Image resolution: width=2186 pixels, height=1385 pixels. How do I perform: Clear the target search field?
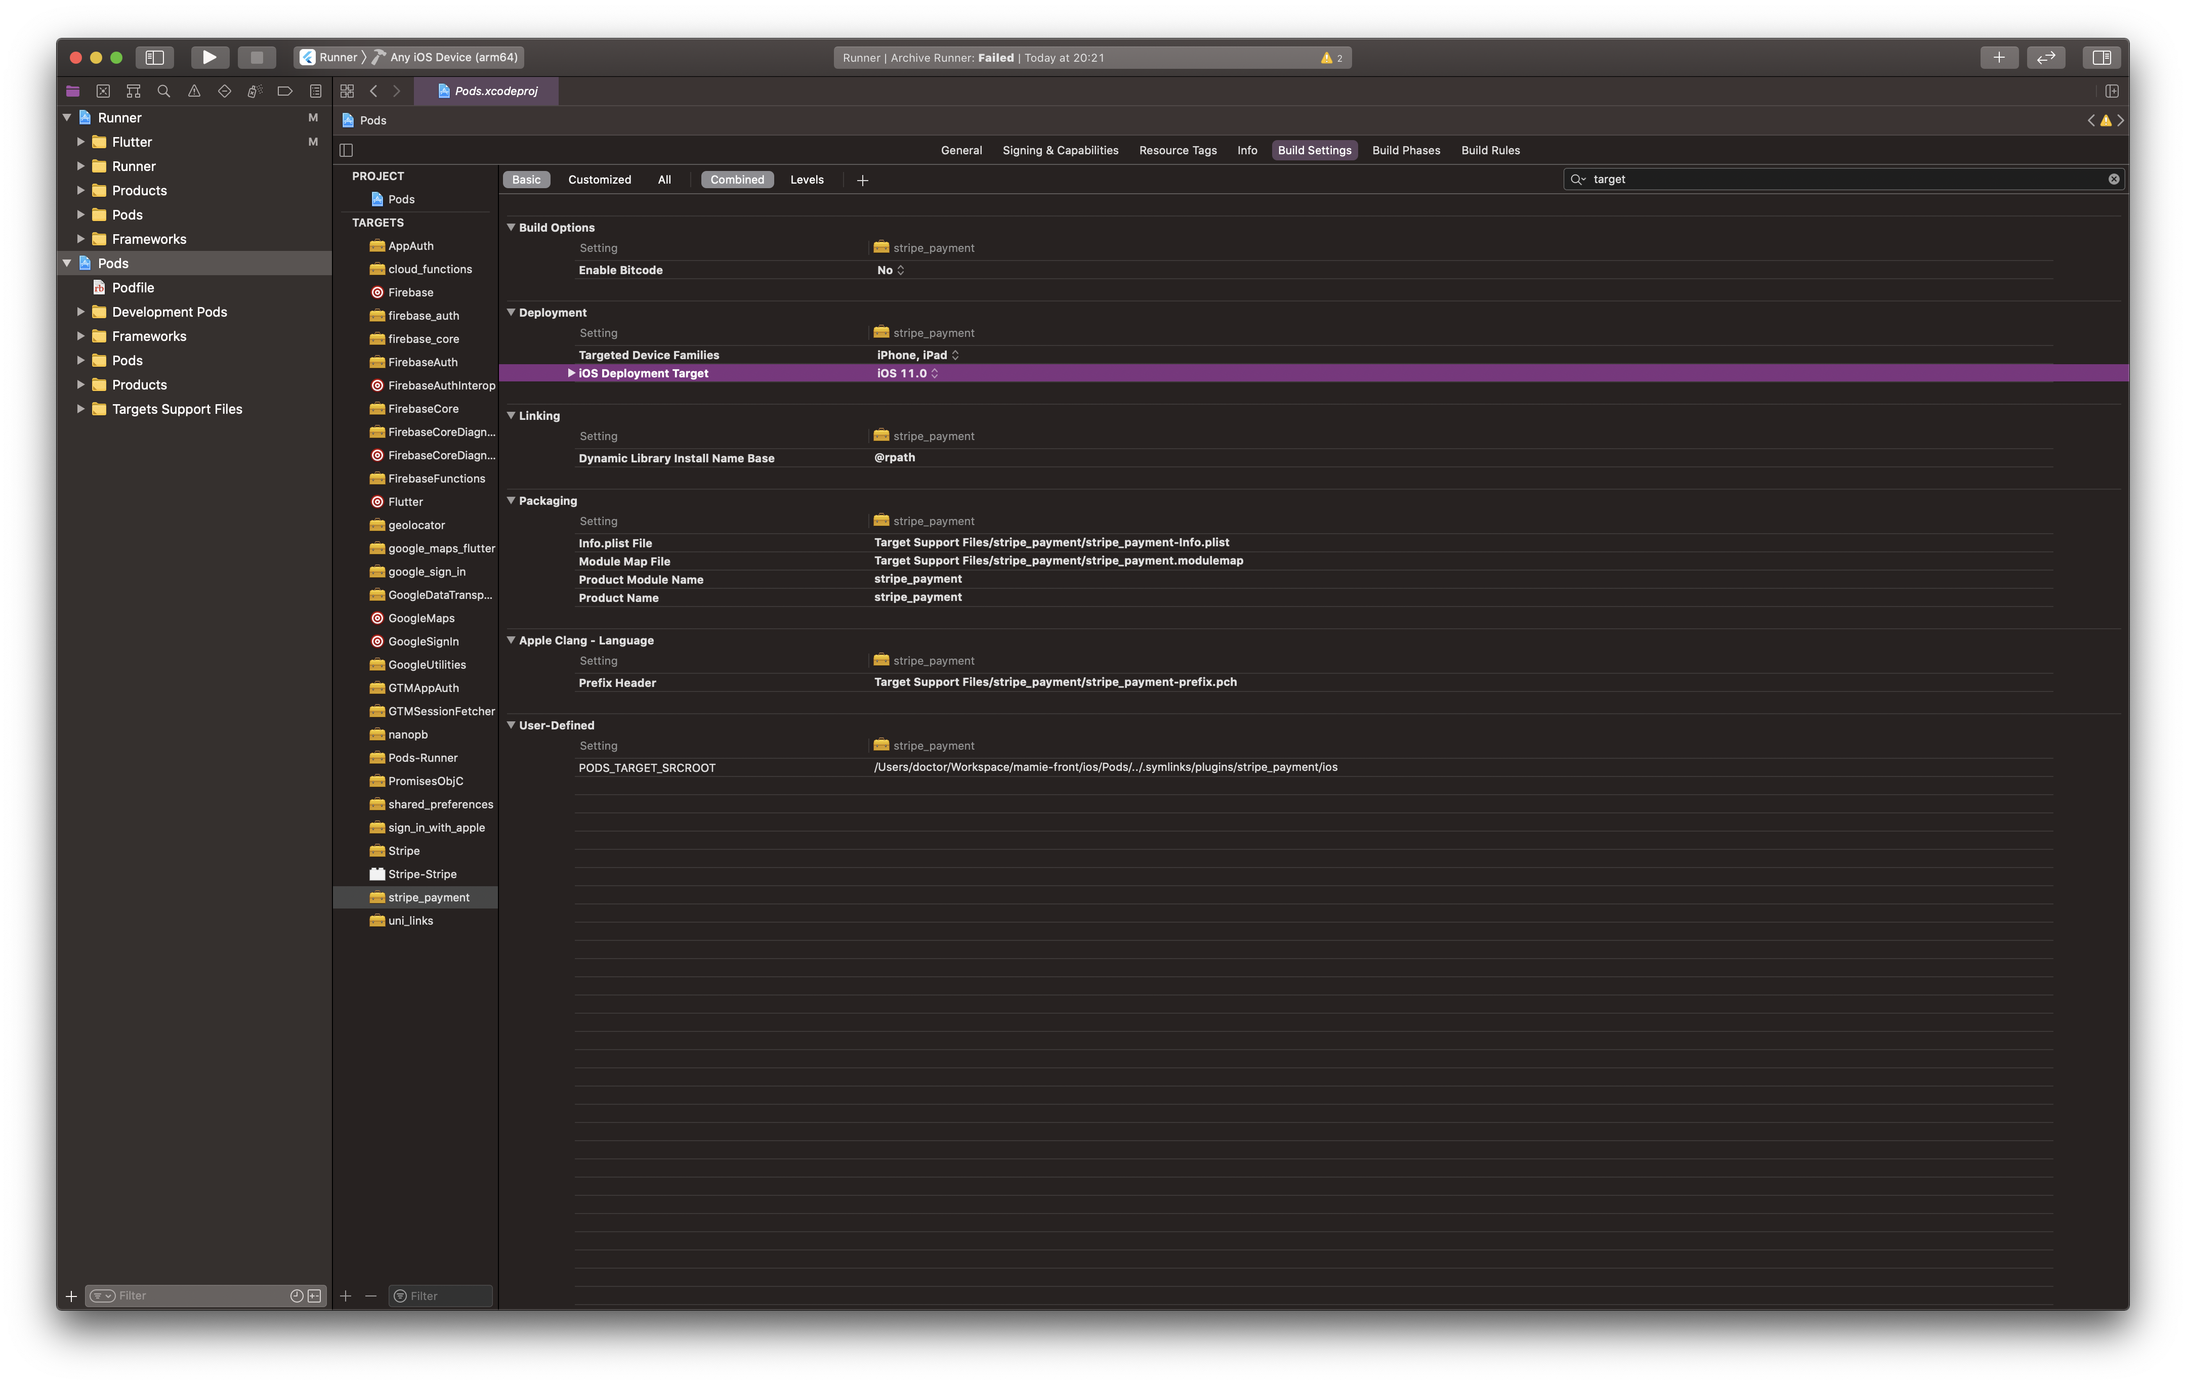(x=2113, y=179)
